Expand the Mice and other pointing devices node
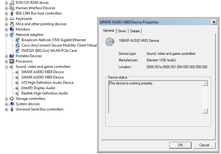The height and width of the screenshot is (154, 221). pyautogui.click(x=6, y=24)
